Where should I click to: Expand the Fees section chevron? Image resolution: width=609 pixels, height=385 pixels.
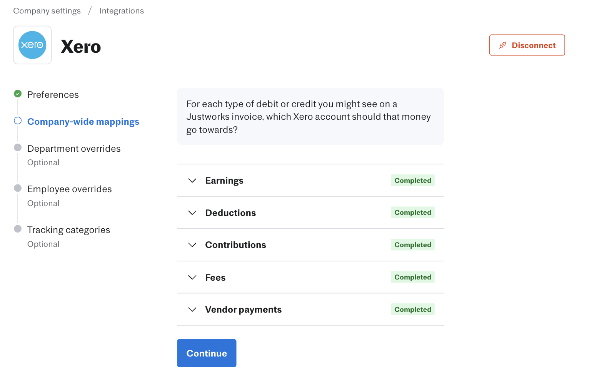(192, 278)
